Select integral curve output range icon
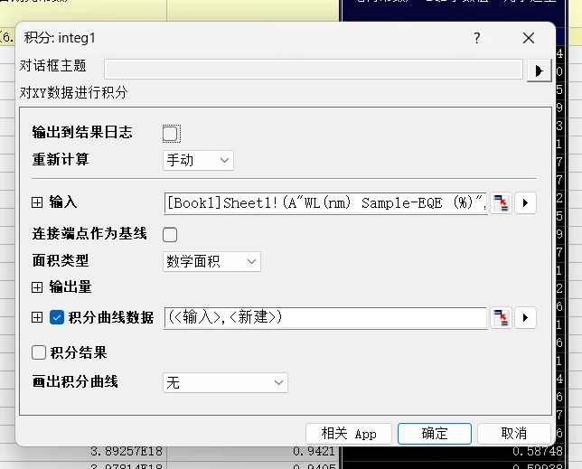The height and width of the screenshot is (469, 582). click(501, 317)
